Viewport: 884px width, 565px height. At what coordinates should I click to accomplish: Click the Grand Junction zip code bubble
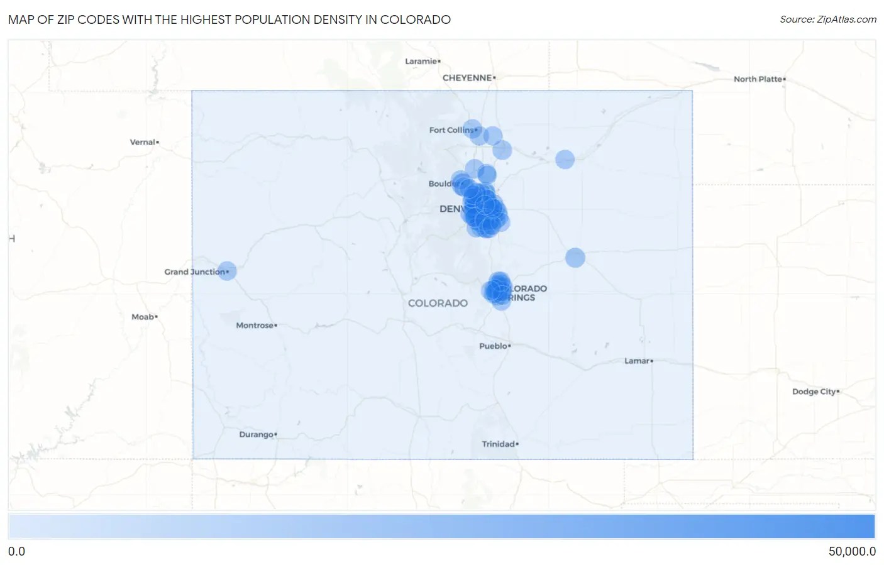click(227, 271)
